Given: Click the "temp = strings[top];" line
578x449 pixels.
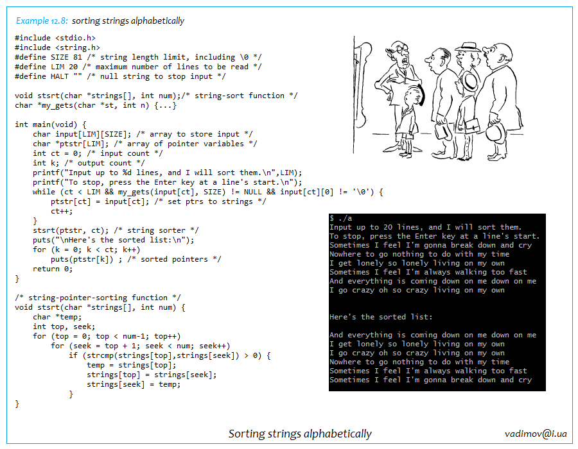Looking at the screenshot, I should tap(132, 365).
